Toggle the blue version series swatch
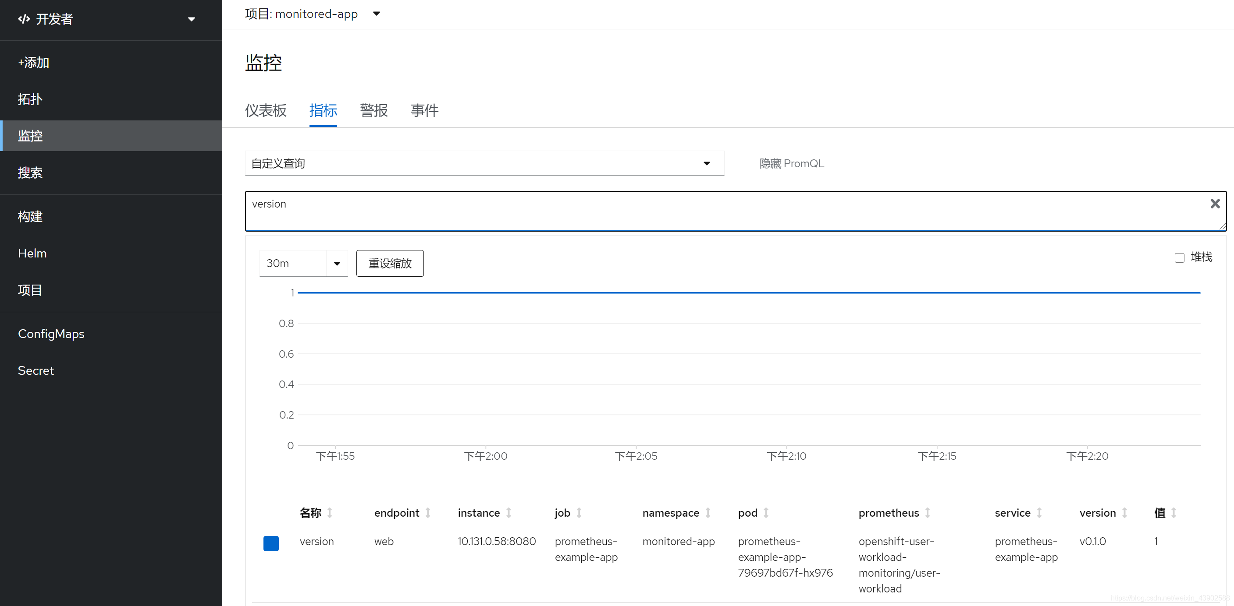 tap(271, 543)
